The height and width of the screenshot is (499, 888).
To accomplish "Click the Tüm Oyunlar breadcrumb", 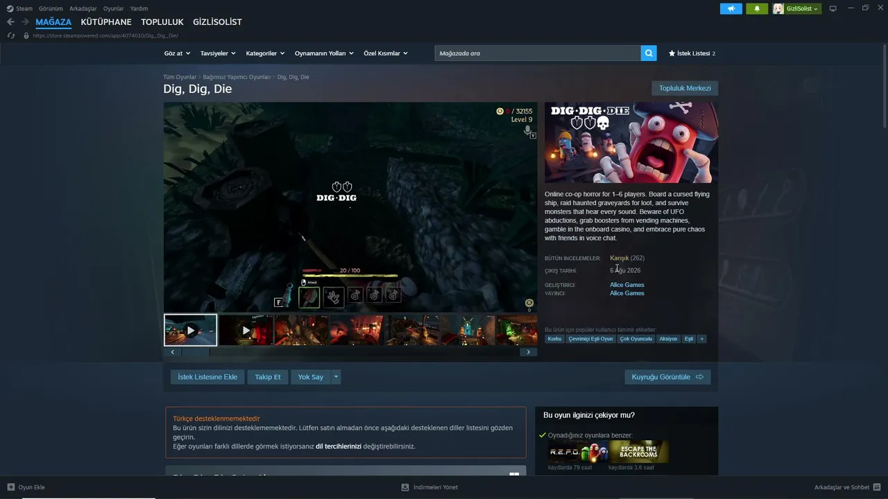I will [x=180, y=77].
